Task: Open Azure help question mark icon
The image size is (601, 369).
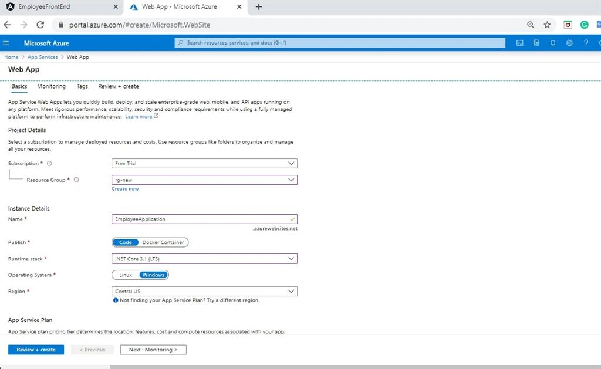Action: (586, 43)
